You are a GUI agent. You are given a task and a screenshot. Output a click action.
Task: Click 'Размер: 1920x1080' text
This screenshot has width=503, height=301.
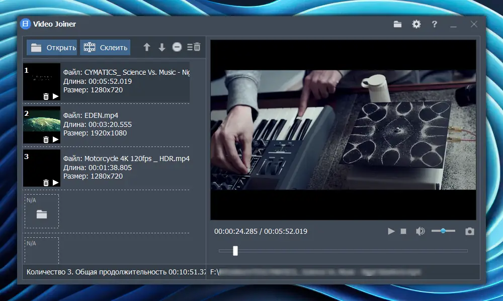point(95,133)
